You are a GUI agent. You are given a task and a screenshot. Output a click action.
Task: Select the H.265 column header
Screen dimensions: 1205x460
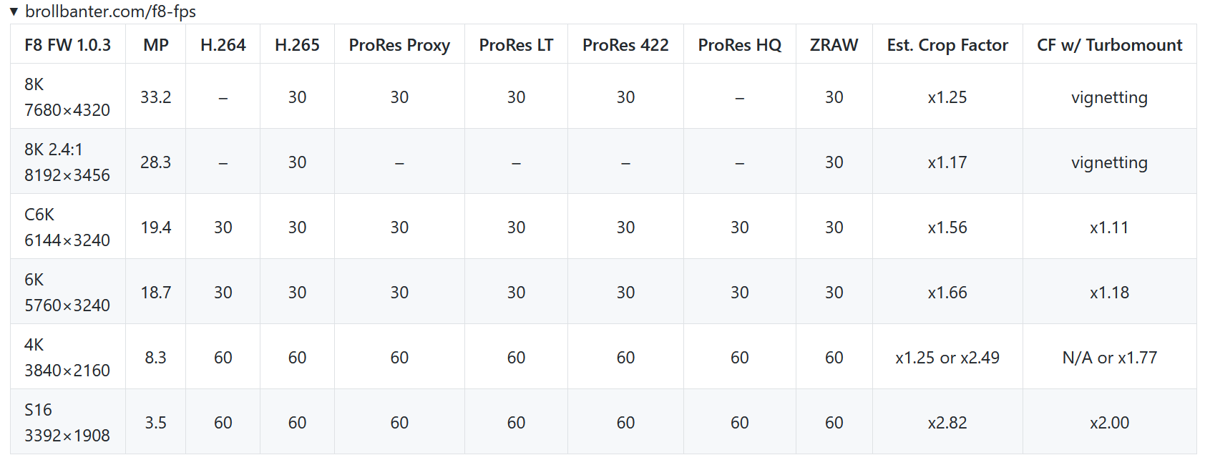pyautogui.click(x=297, y=45)
